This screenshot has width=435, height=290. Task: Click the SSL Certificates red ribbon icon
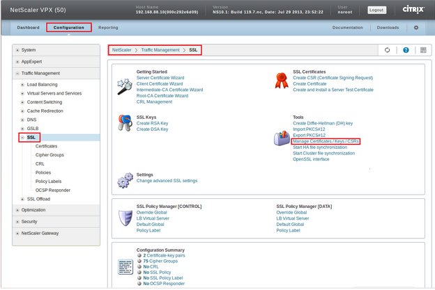click(x=282, y=81)
